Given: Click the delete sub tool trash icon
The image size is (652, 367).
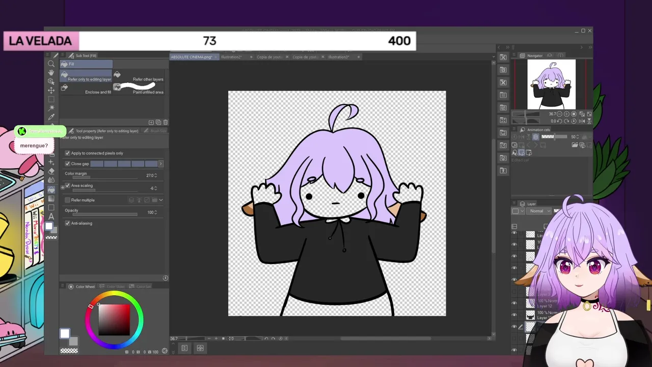Looking at the screenshot, I should [x=166, y=122].
